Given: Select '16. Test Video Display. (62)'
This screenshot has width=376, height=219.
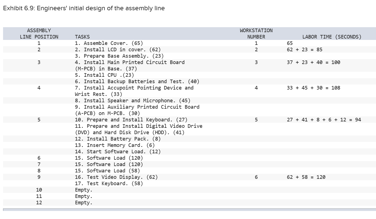Looking at the screenshot, I should click(116, 177).
